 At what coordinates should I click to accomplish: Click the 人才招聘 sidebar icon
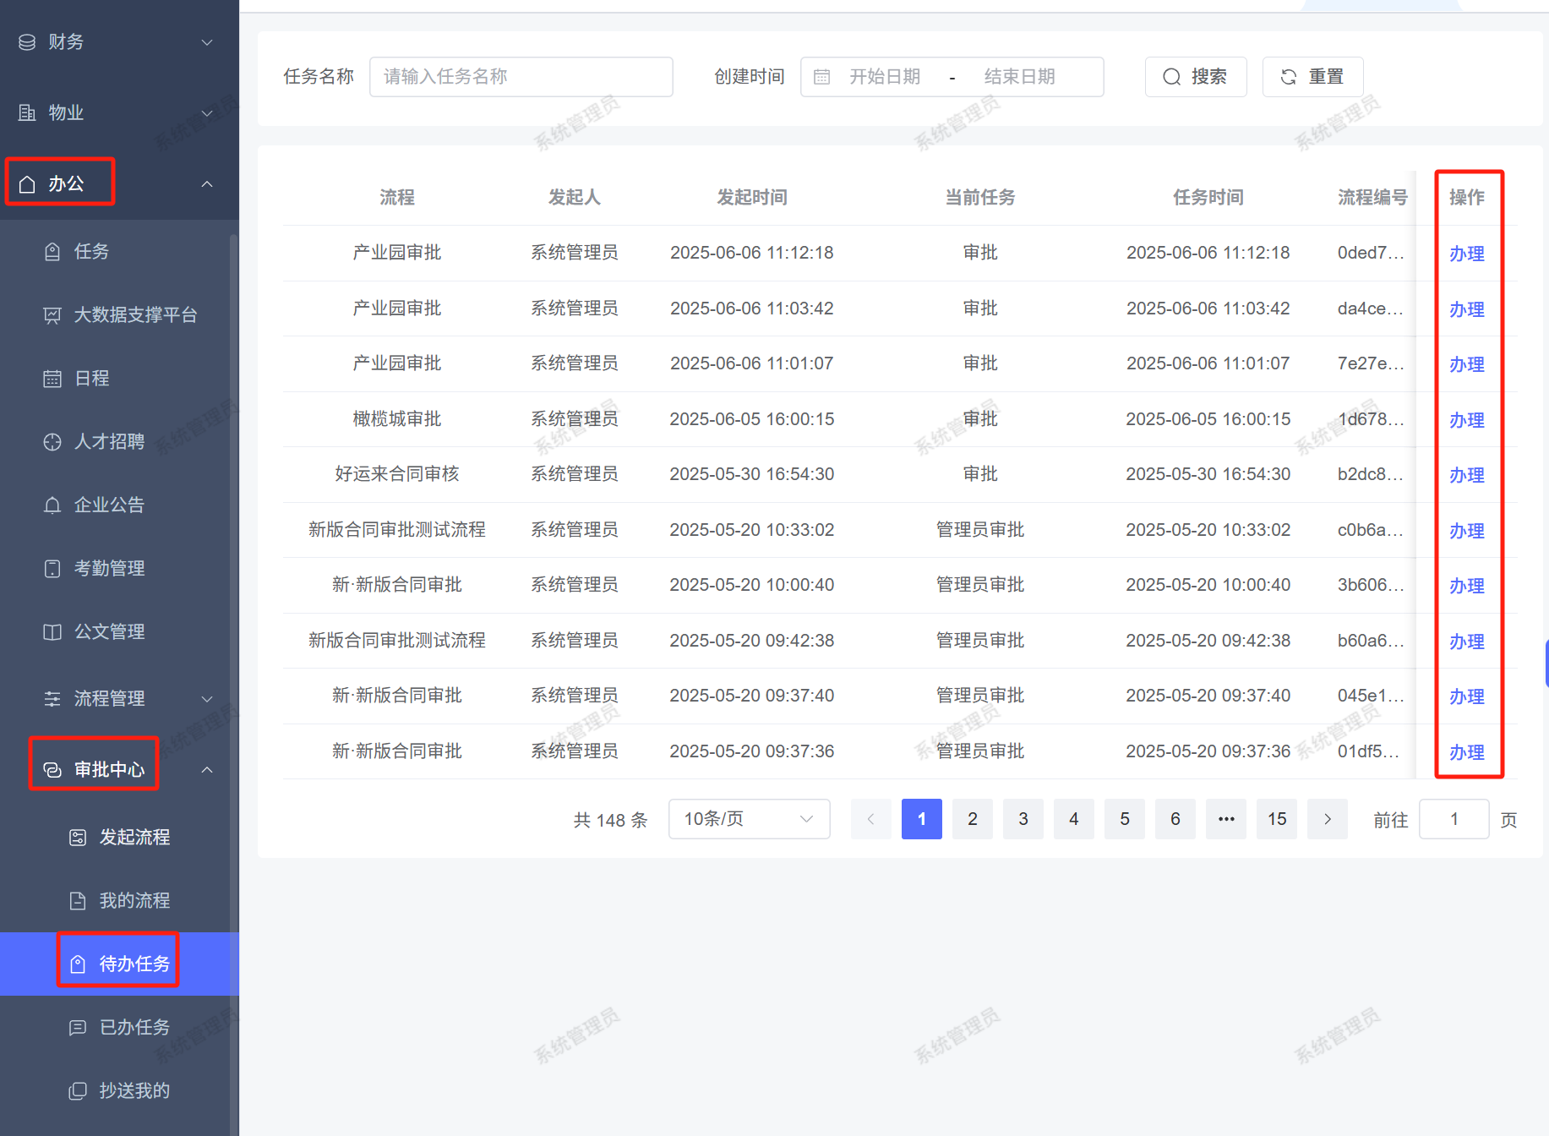coord(52,442)
